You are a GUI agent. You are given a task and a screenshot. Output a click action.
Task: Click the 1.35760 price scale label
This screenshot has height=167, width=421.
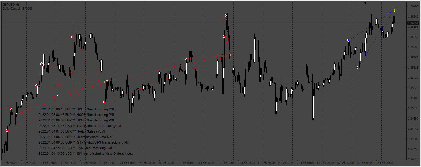click(413, 57)
